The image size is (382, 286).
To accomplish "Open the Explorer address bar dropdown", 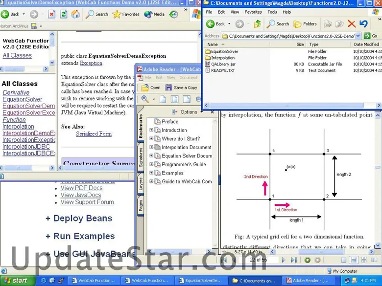I will 358,36.
